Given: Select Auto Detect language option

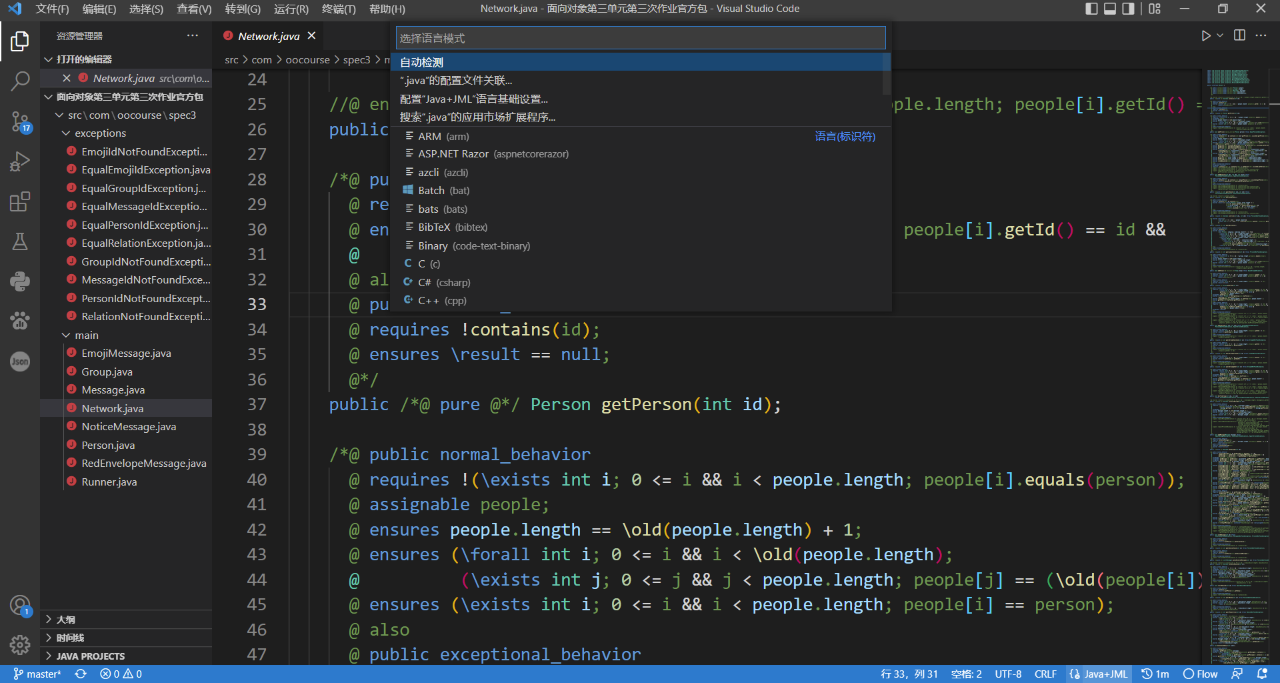Looking at the screenshot, I should coord(639,62).
